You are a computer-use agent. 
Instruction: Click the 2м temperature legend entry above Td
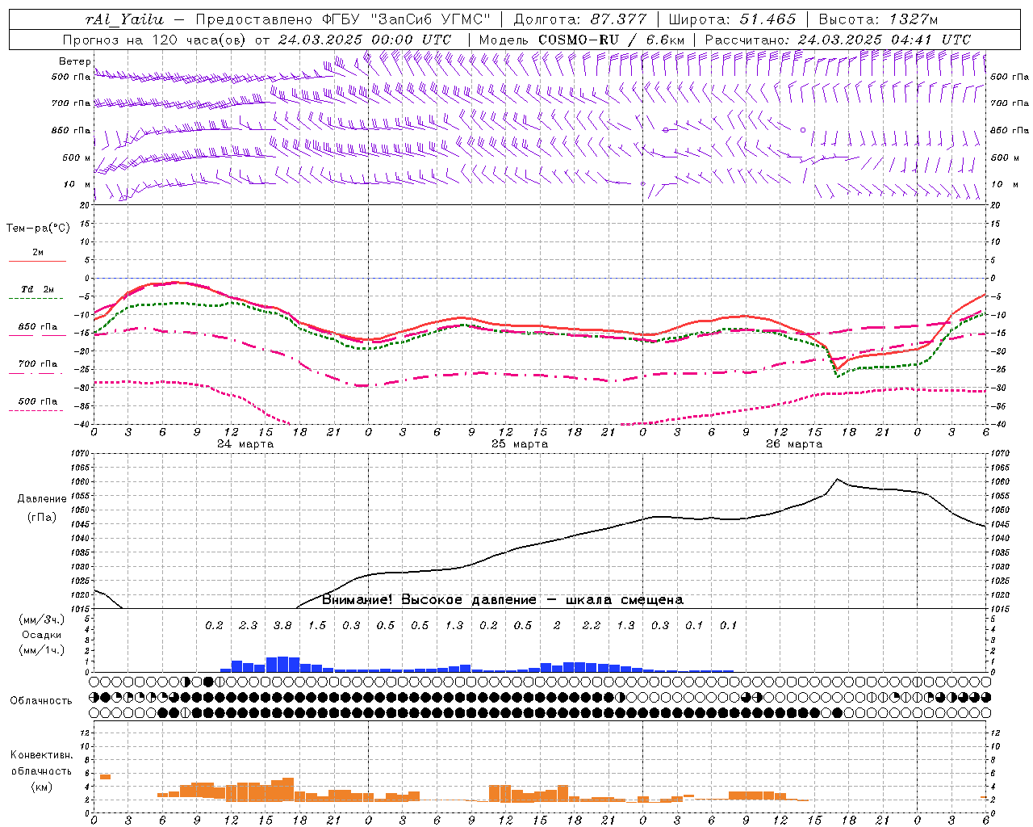[x=38, y=252]
